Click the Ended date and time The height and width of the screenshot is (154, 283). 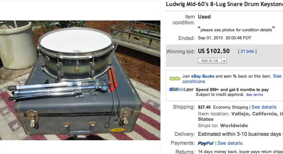coord(225,38)
